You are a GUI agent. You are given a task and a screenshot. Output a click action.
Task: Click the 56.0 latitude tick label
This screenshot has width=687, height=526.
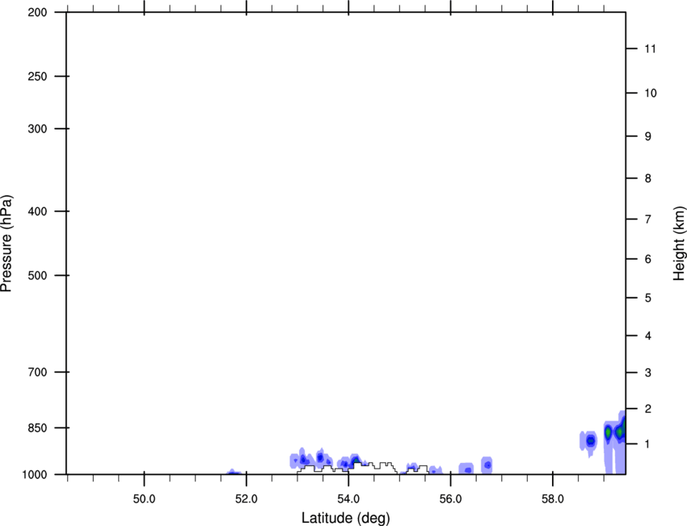(x=451, y=499)
